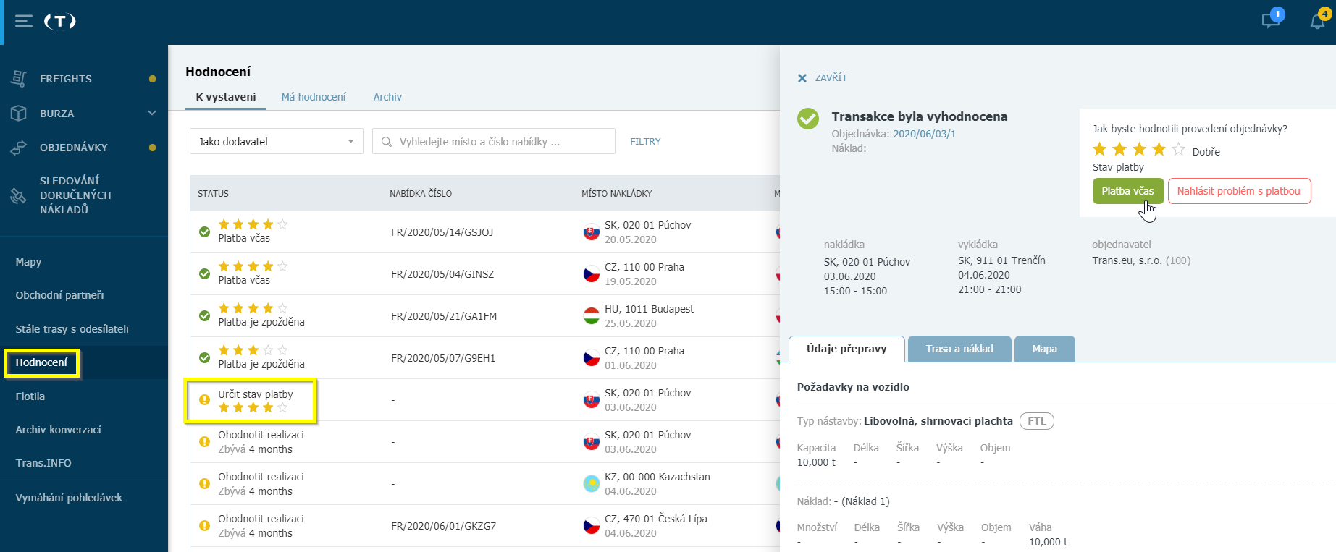Open the Jako dodavatel dropdown

[277, 142]
